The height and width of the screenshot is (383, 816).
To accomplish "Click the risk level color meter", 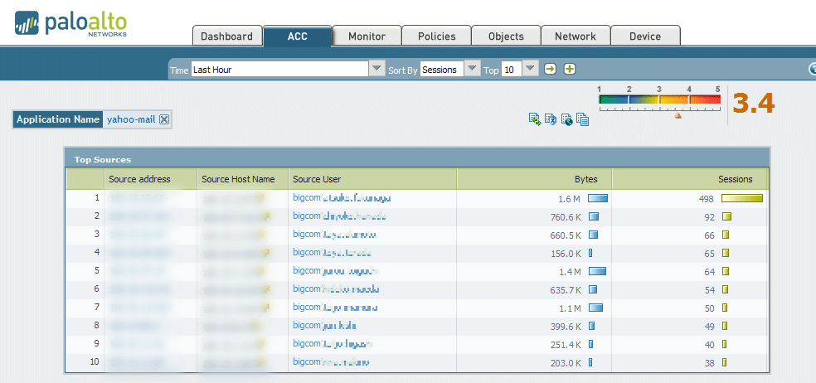I will (659, 100).
